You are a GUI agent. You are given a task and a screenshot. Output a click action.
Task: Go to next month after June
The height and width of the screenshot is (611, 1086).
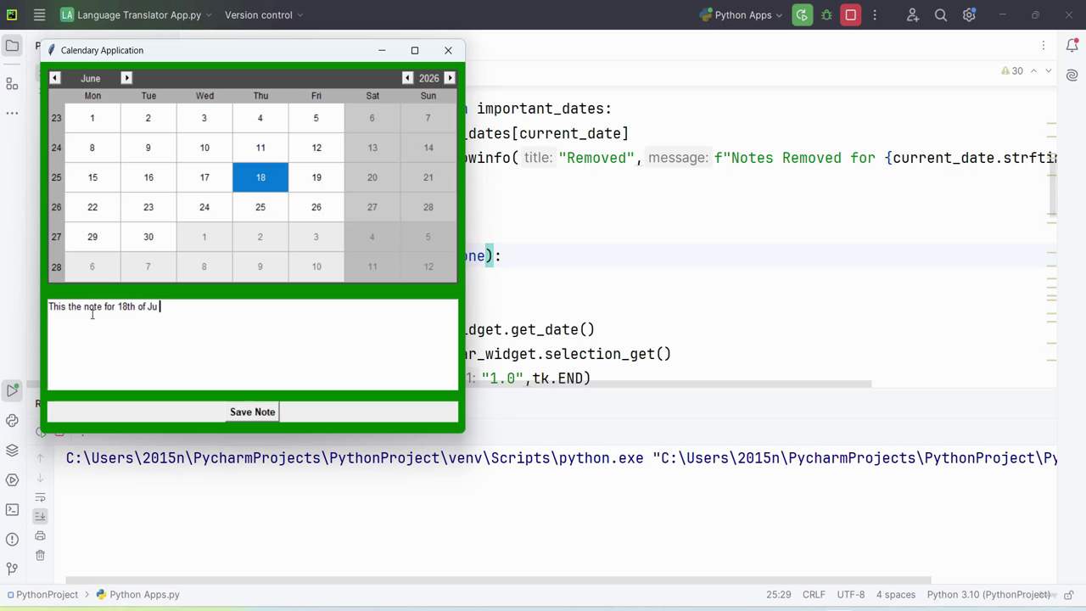(126, 78)
